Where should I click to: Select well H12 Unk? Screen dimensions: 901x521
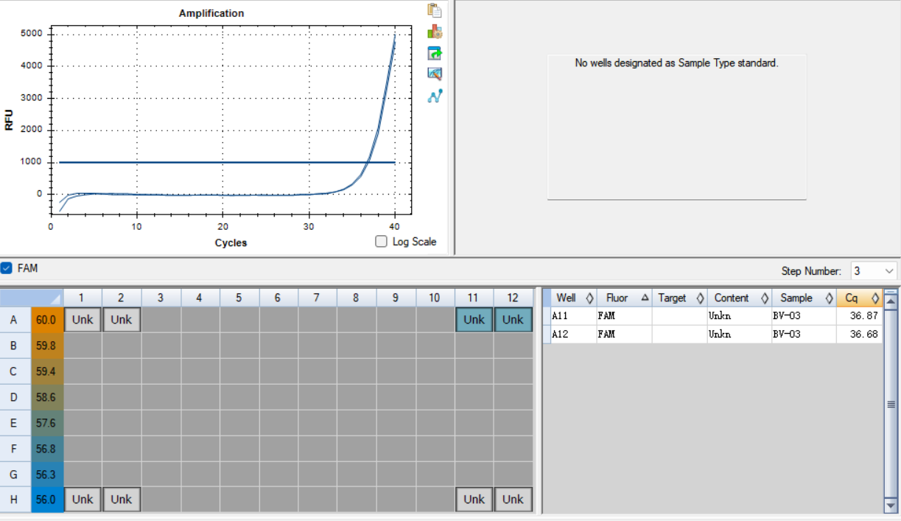(513, 500)
